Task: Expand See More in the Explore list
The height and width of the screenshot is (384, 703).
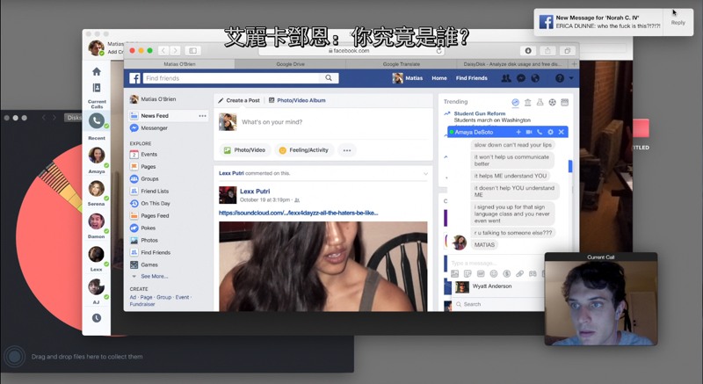Action: (x=154, y=276)
